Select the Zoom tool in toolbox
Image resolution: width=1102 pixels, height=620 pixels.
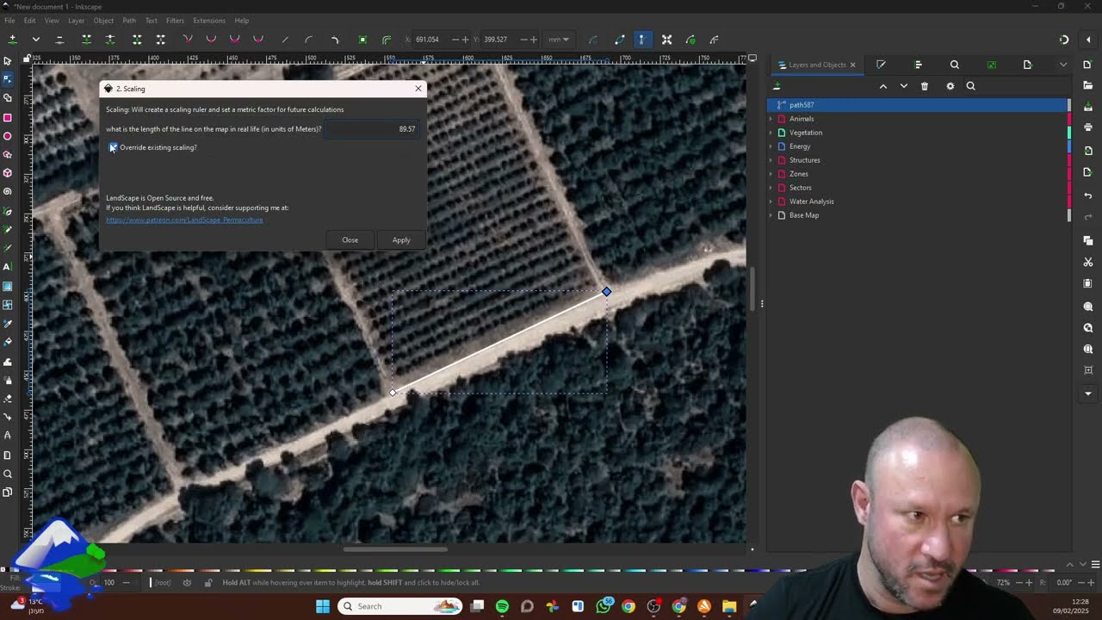pos(8,474)
